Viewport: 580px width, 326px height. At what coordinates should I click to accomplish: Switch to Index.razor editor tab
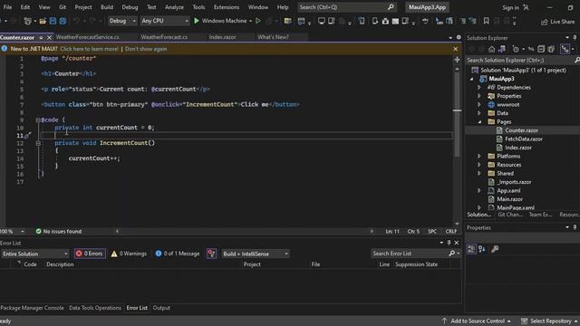pos(222,37)
